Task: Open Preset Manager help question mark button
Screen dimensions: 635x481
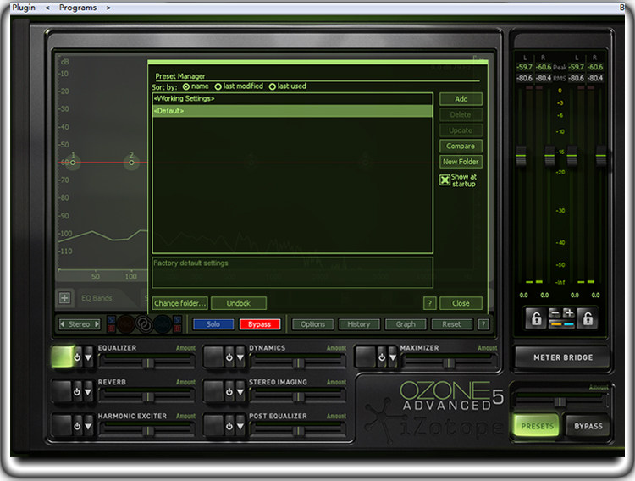Action: point(429,302)
